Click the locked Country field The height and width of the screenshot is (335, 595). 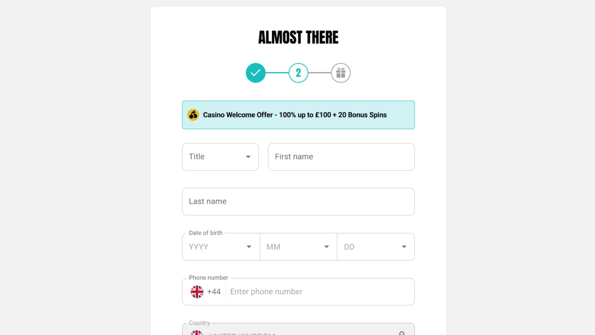click(x=298, y=329)
